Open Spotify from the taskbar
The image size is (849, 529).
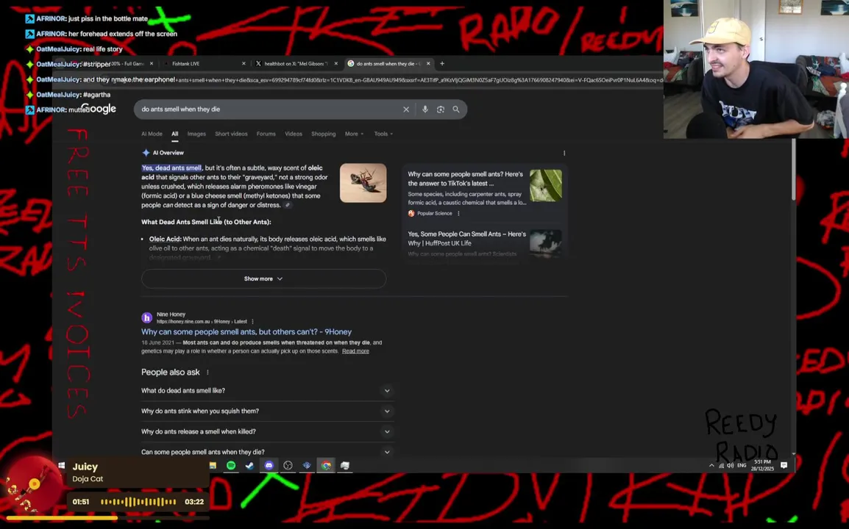coord(231,465)
